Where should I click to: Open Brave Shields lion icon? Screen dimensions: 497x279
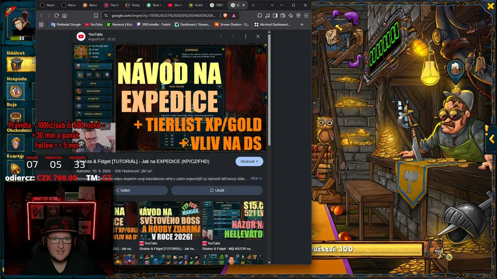225,15
